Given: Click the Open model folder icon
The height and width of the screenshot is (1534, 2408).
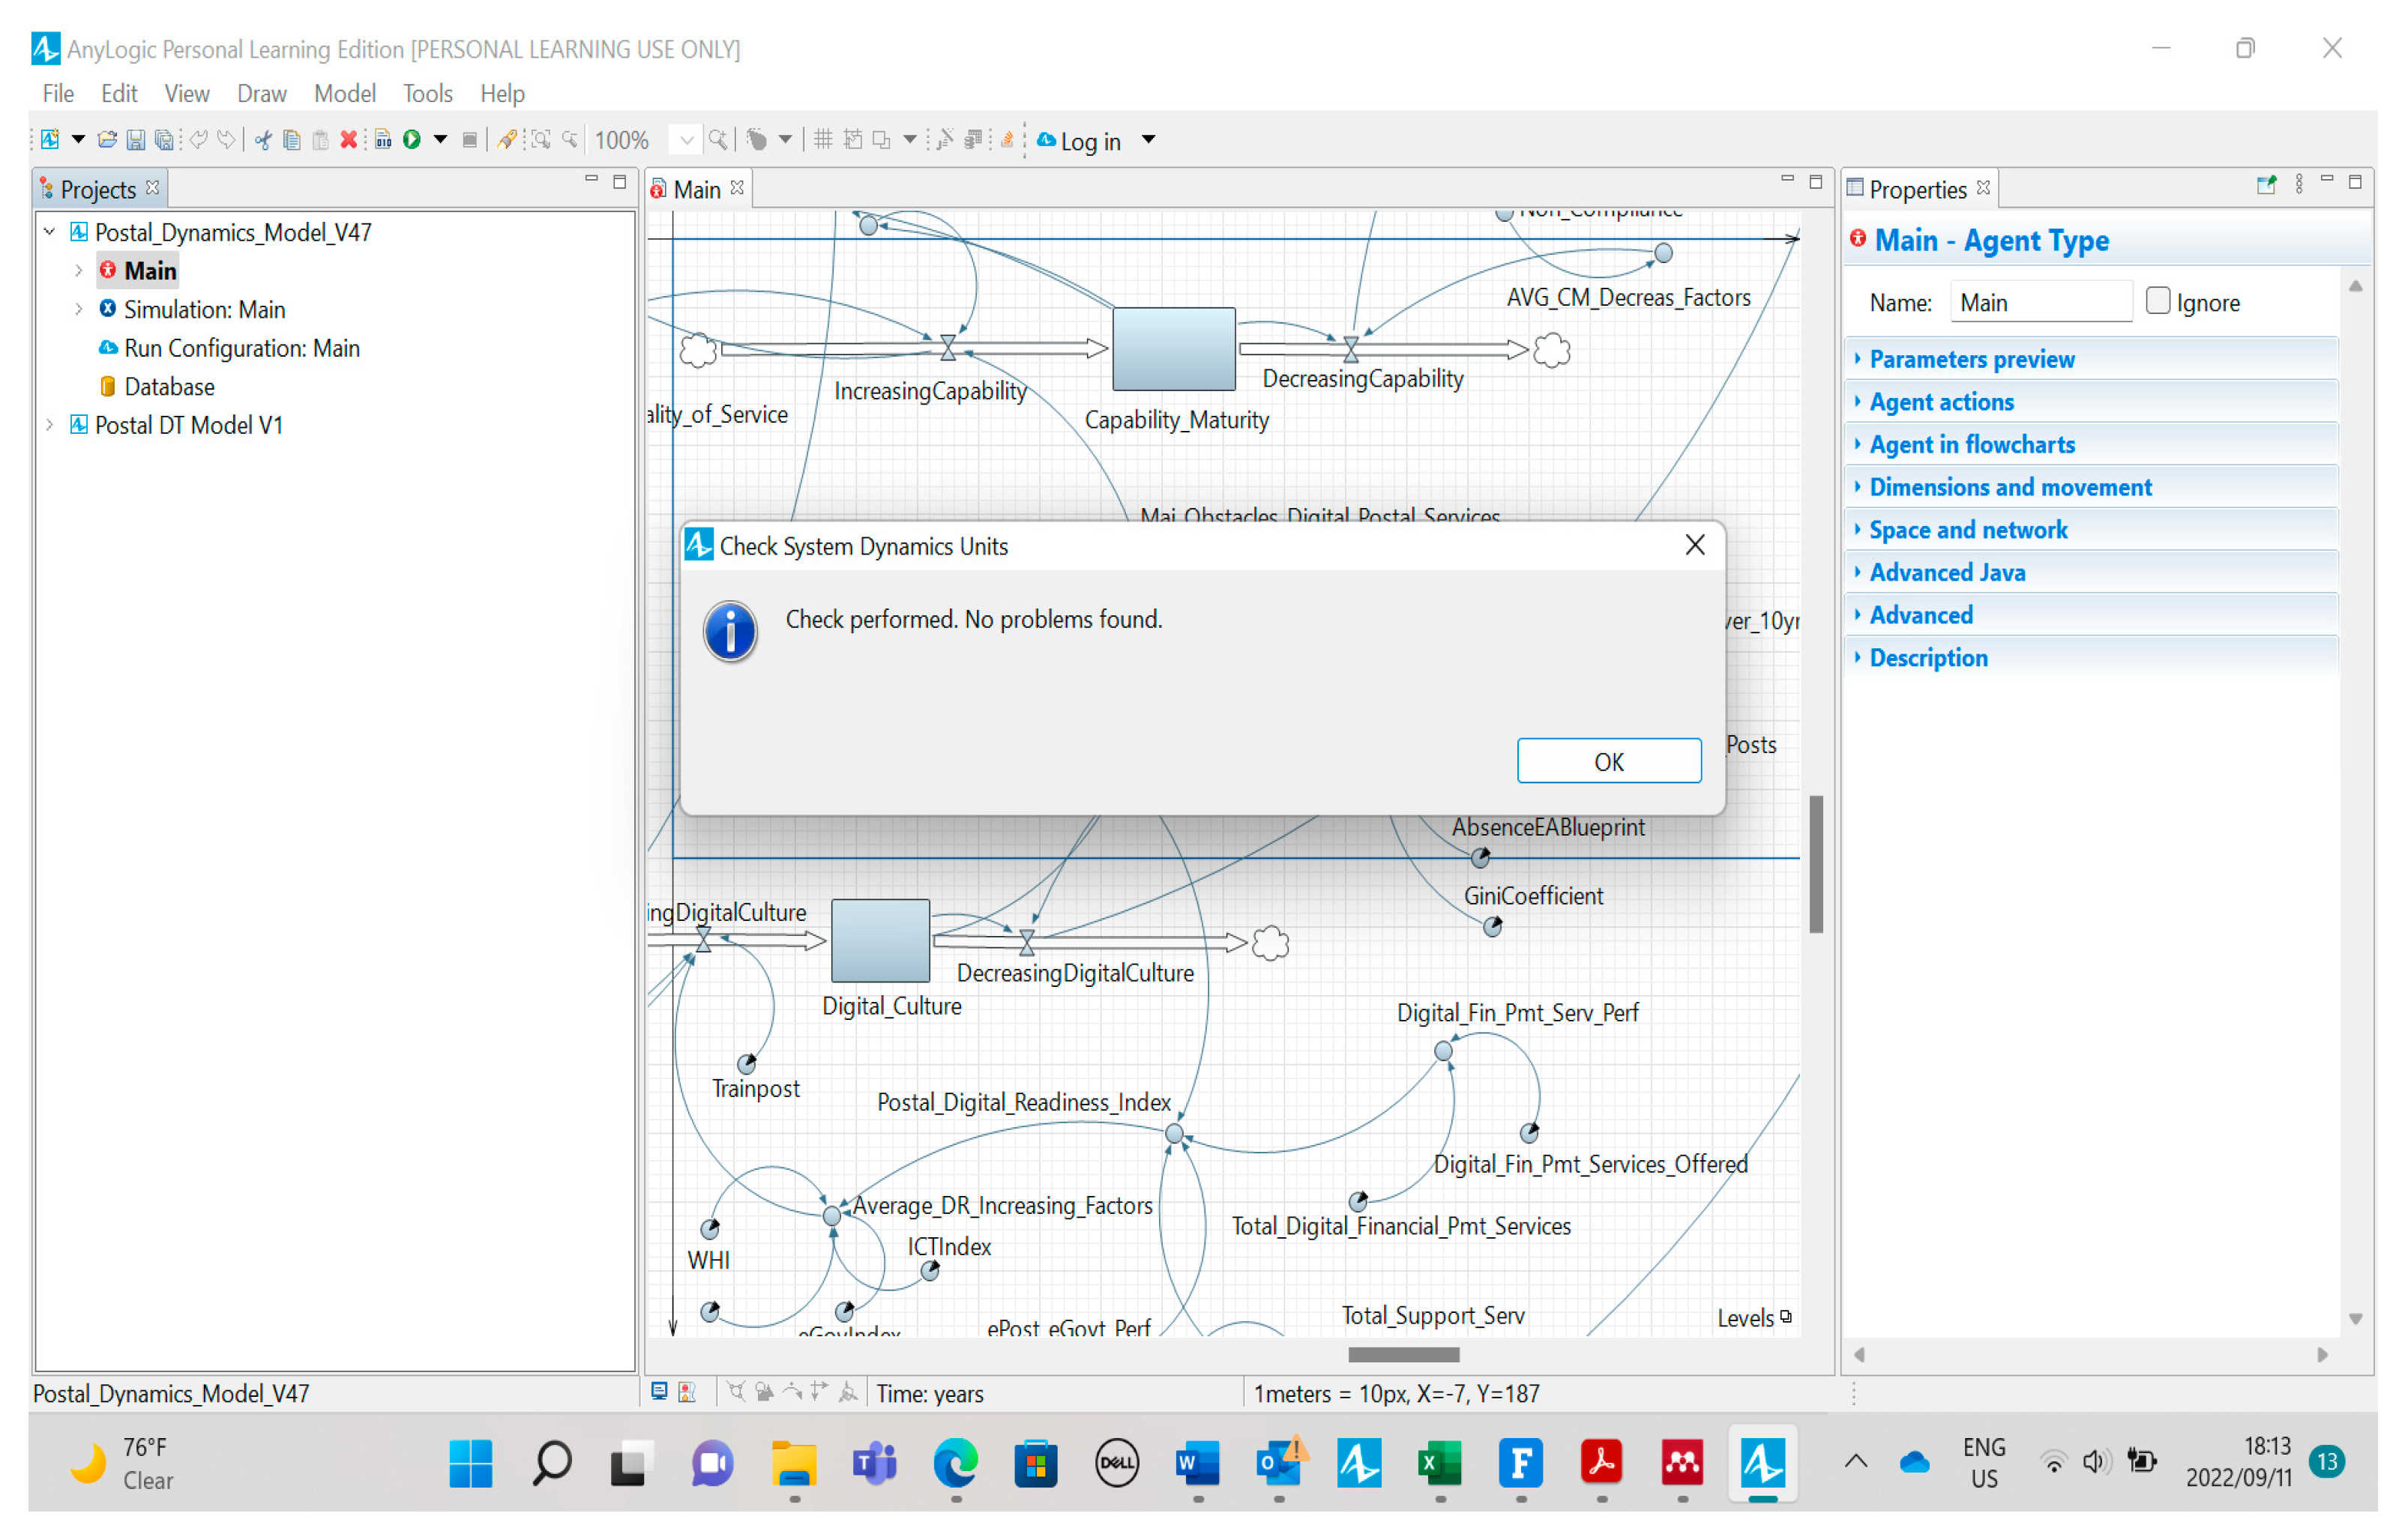Looking at the screenshot, I should 108,140.
